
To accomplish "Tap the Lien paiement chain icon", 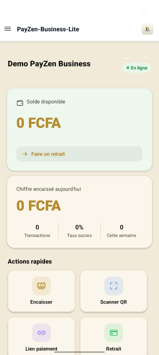I will coord(41,333).
